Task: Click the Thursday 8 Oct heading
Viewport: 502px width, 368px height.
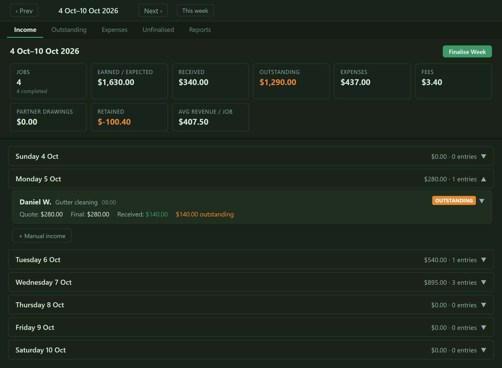Action: click(x=40, y=305)
